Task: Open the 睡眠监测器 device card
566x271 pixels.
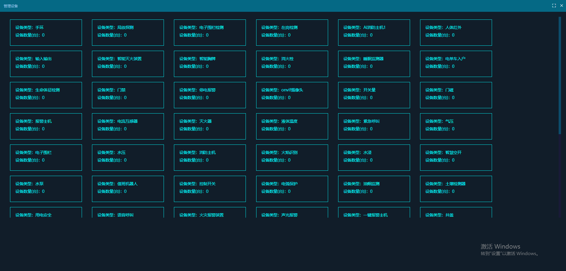Action: point(374,64)
